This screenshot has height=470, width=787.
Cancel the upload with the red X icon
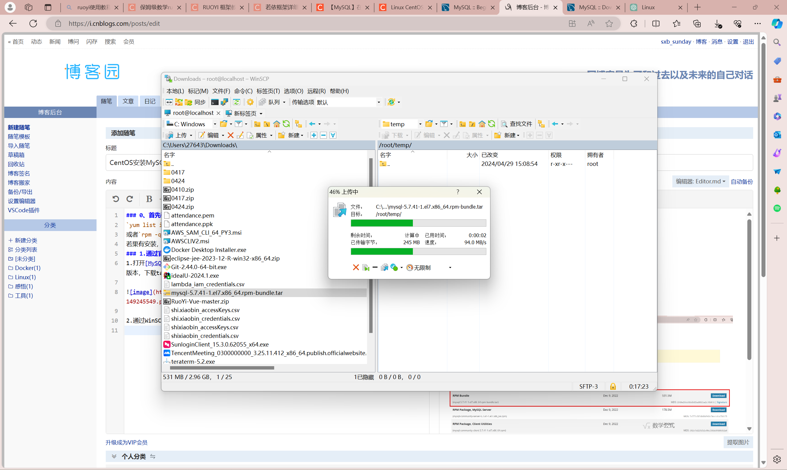(356, 268)
